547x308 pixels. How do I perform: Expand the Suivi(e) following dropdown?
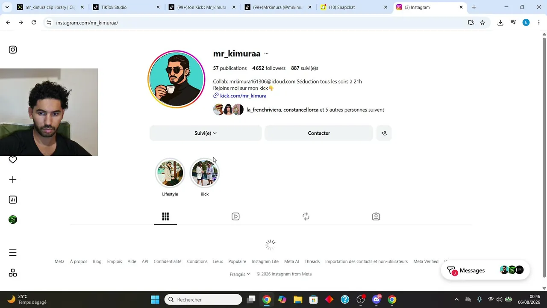click(206, 133)
